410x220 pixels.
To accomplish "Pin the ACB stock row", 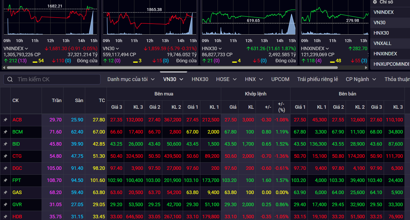I will 5,120.
